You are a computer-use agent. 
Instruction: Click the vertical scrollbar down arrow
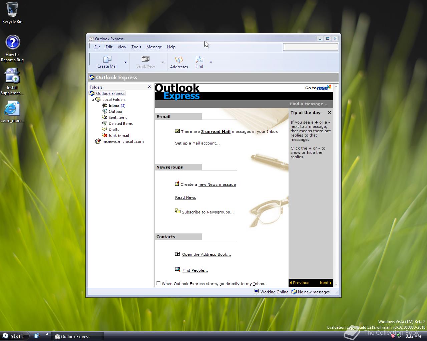(336, 284)
